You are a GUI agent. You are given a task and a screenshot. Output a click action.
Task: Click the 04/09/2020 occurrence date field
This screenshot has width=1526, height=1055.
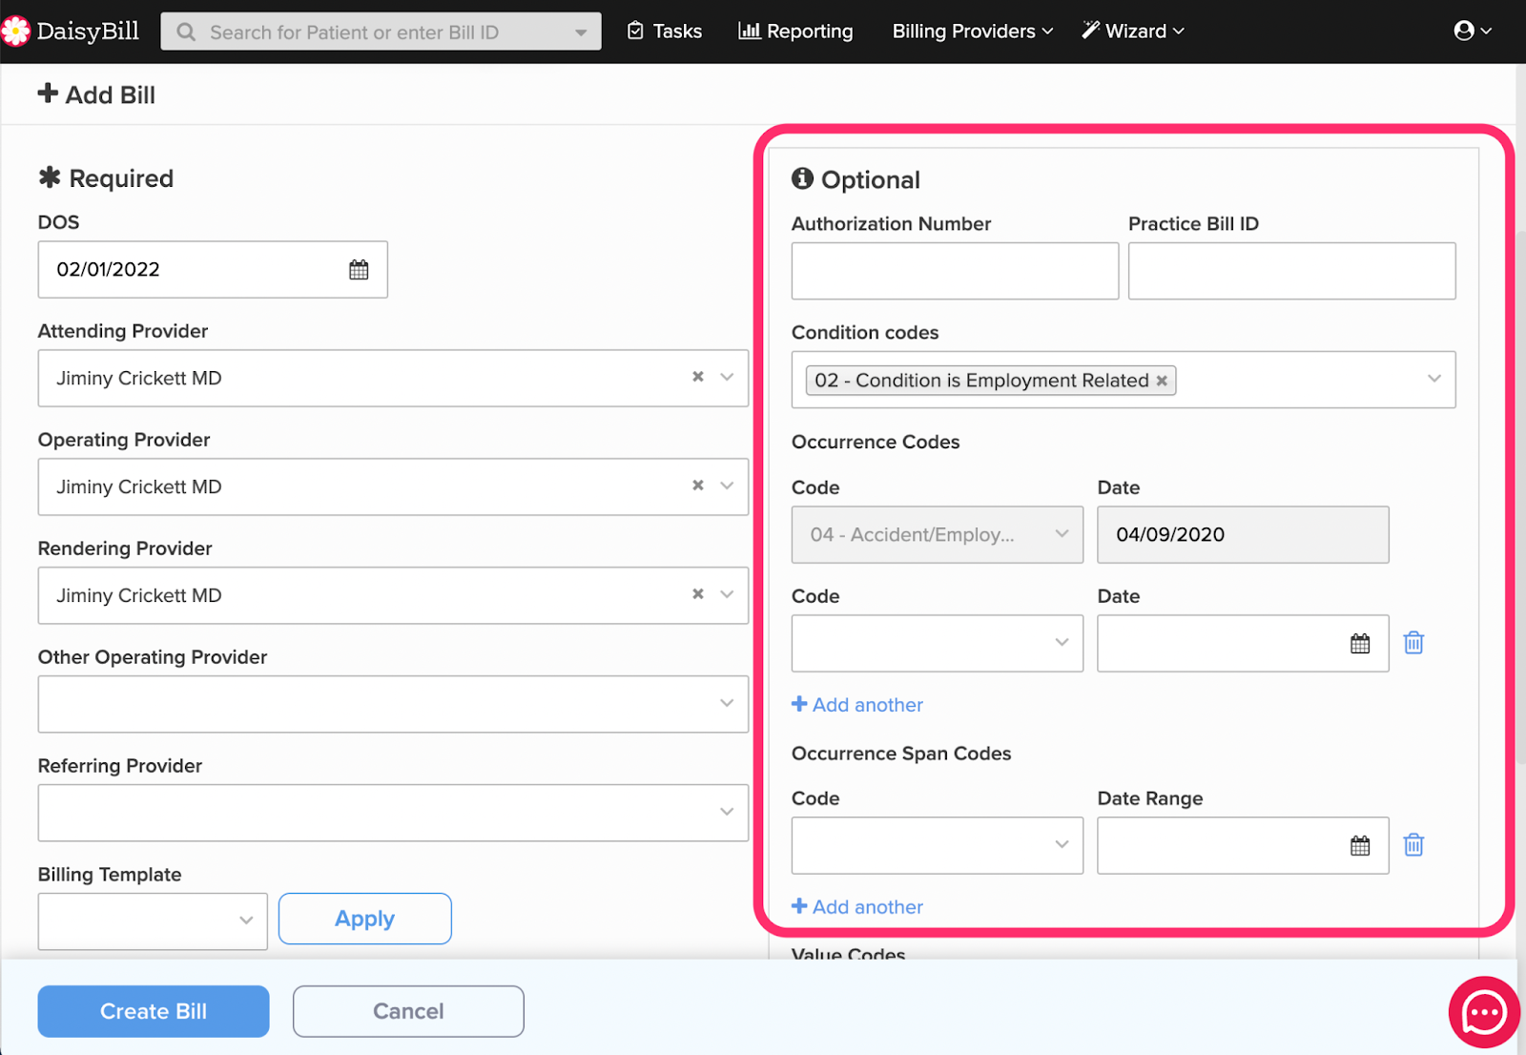point(1243,534)
